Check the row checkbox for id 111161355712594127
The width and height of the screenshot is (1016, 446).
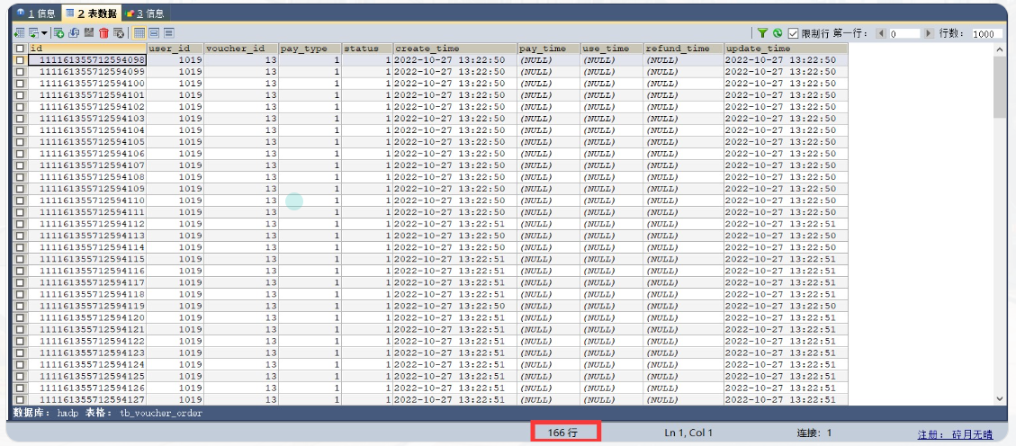20,399
